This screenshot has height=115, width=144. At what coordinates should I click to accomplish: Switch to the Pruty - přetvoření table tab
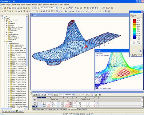pos(82,109)
